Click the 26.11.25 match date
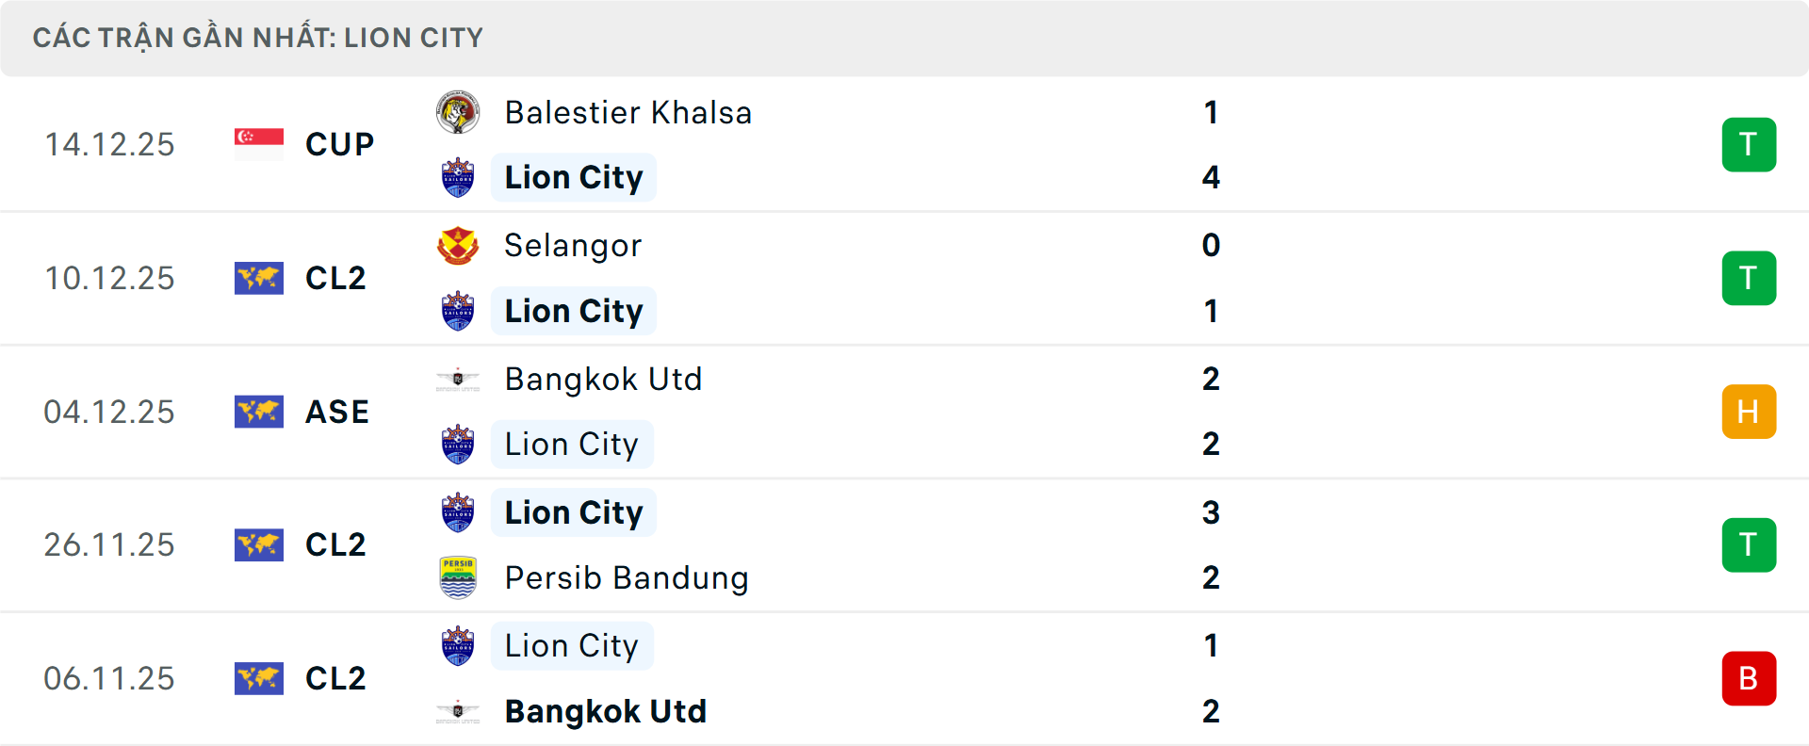The height and width of the screenshot is (746, 1809). [x=109, y=544]
